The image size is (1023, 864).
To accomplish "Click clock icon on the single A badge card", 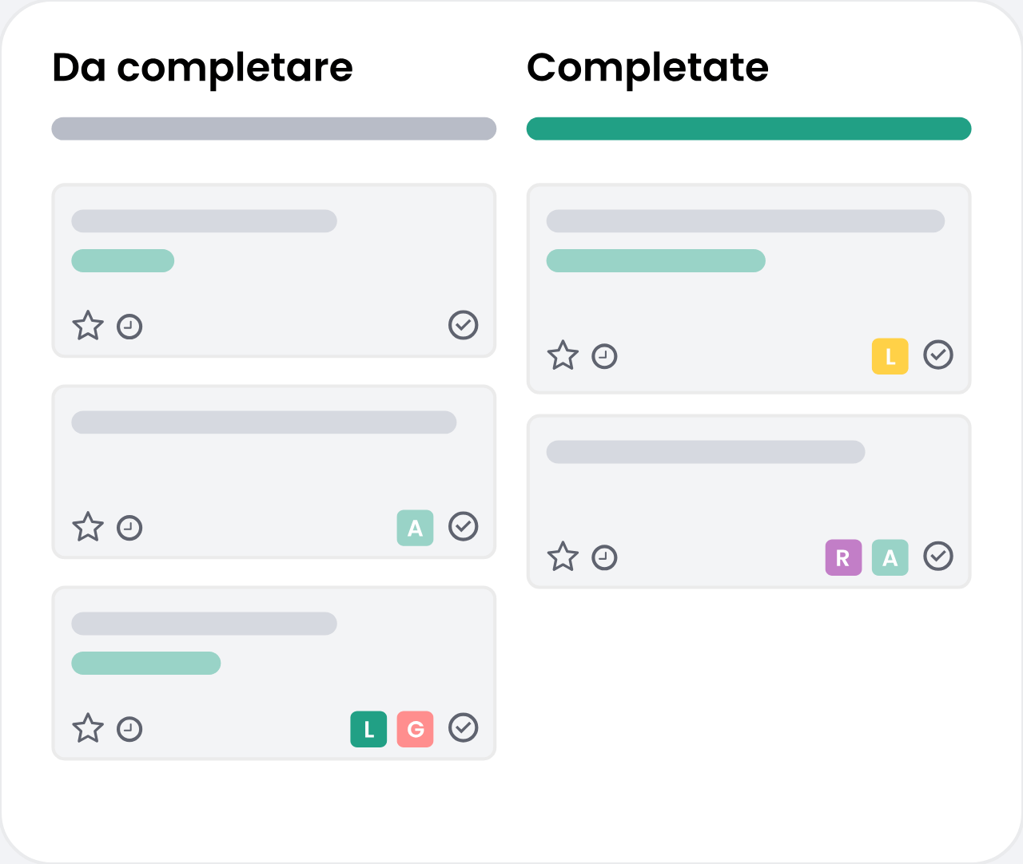I will pos(129,528).
